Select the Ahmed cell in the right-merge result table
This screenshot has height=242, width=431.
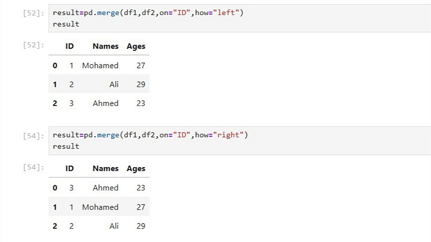coord(105,188)
